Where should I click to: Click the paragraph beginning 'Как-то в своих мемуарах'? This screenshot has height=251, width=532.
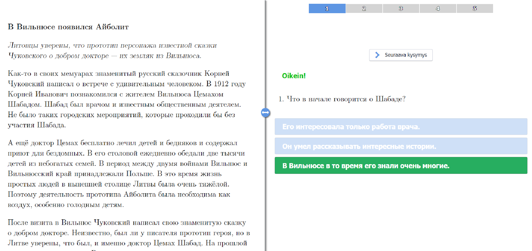[126, 99]
